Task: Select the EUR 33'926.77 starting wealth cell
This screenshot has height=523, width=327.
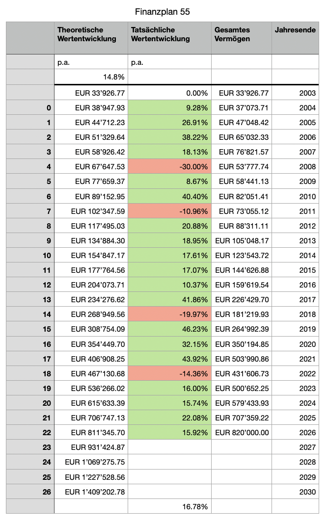Action: tap(242, 93)
